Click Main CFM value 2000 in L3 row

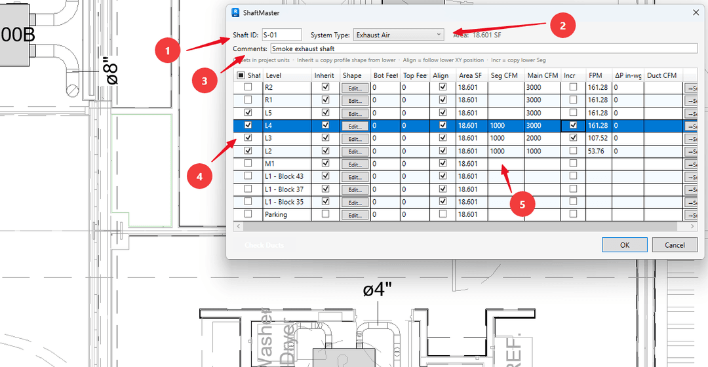pyautogui.click(x=543, y=138)
